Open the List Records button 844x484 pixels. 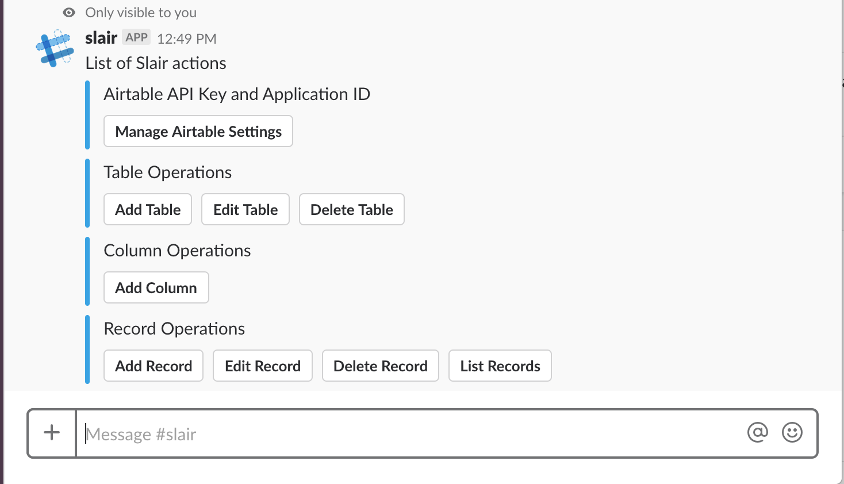click(500, 366)
